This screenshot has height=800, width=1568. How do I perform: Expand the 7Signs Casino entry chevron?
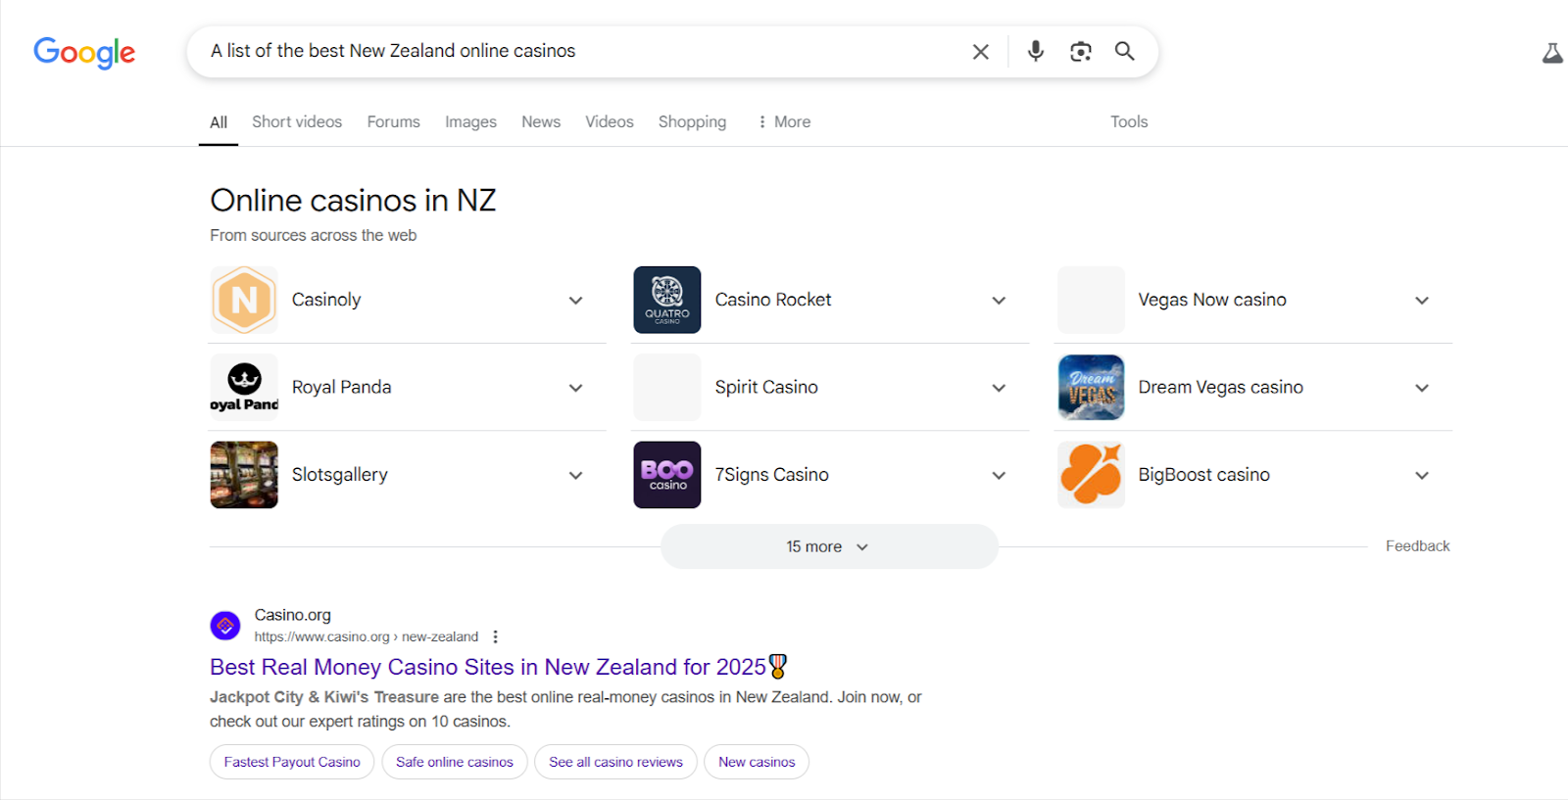tap(999, 476)
